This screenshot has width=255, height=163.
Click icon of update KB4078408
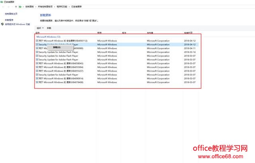click(x=37, y=82)
